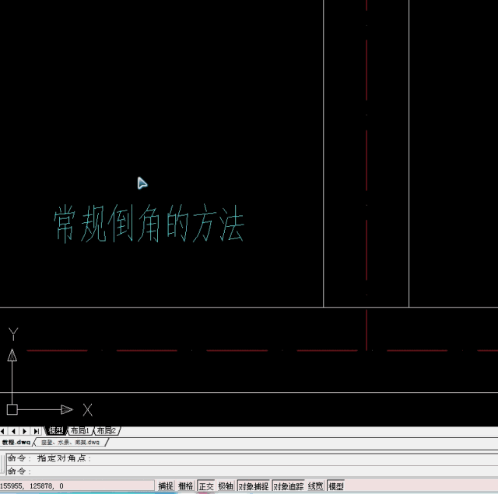Toggle 对象捕捉 object snap
Image resolution: width=498 pixels, height=494 pixels.
tap(254, 486)
